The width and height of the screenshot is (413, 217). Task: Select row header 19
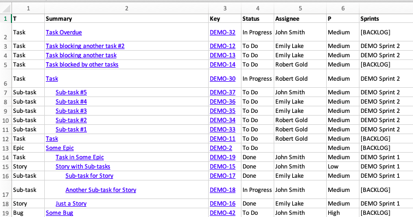(5, 213)
